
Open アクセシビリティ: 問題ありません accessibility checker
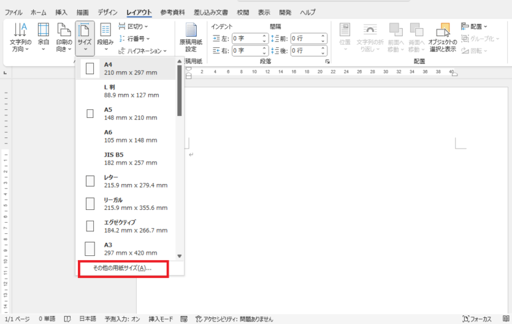click(234, 319)
